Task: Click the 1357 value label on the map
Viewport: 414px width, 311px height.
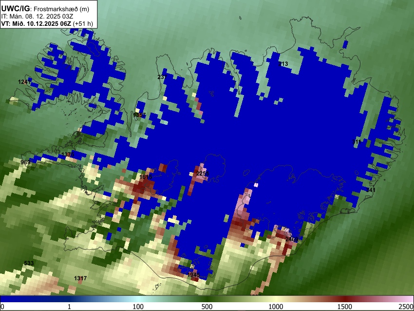Action: [x=139, y=115]
